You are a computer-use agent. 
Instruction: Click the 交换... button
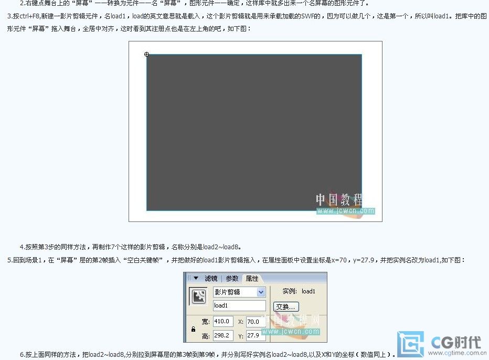pyautogui.click(x=285, y=306)
